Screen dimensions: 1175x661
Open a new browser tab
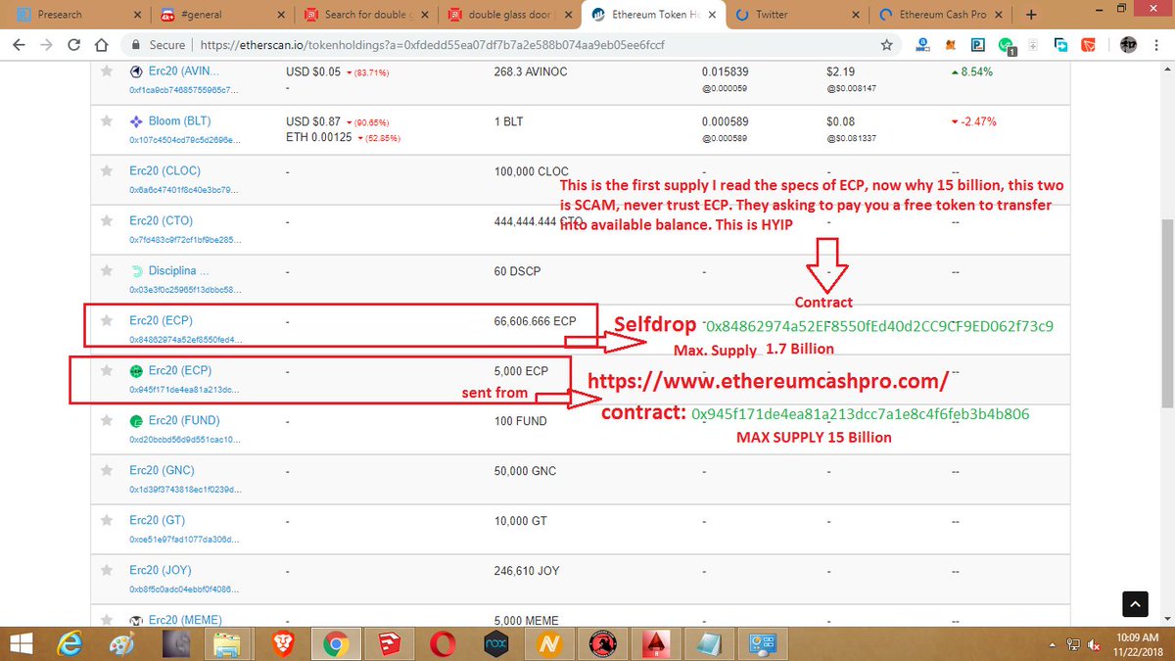pyautogui.click(x=1032, y=15)
